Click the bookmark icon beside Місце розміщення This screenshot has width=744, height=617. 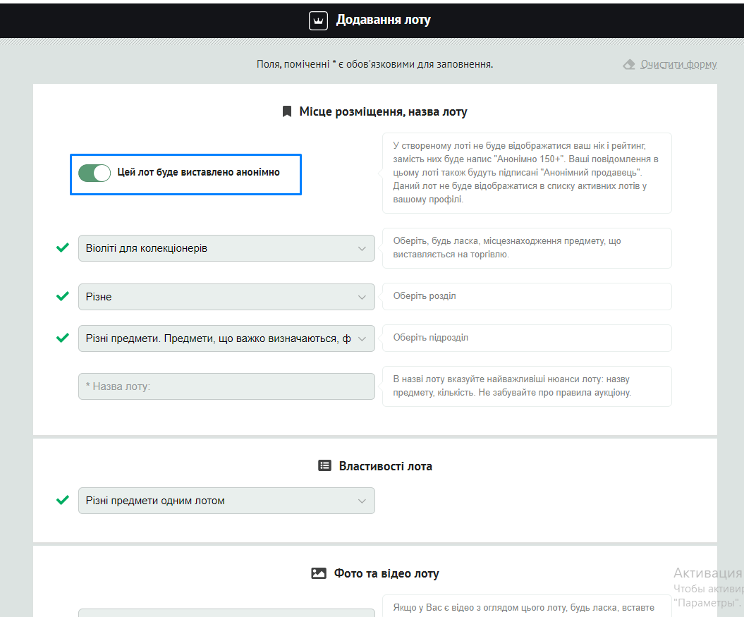(x=286, y=111)
